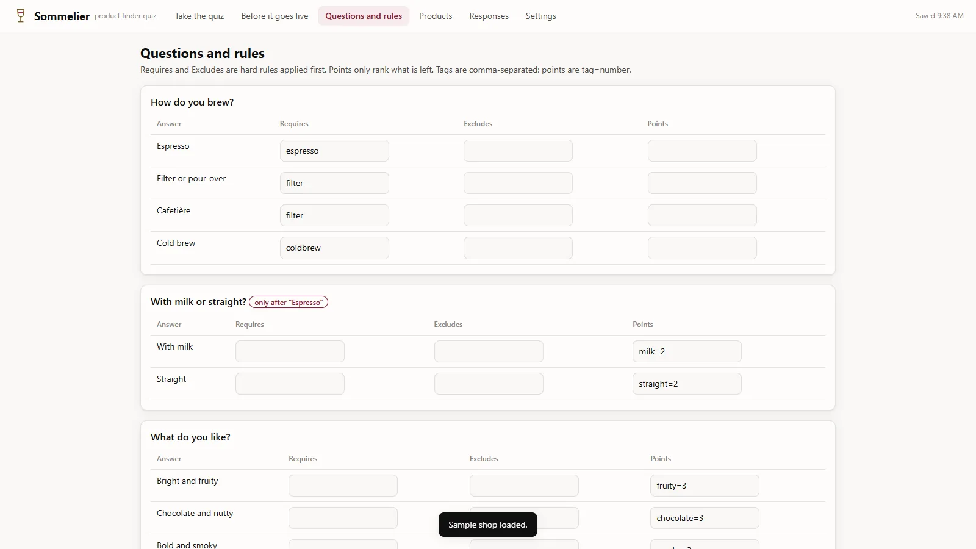Click the Bold and smoky answer label

[x=187, y=545]
